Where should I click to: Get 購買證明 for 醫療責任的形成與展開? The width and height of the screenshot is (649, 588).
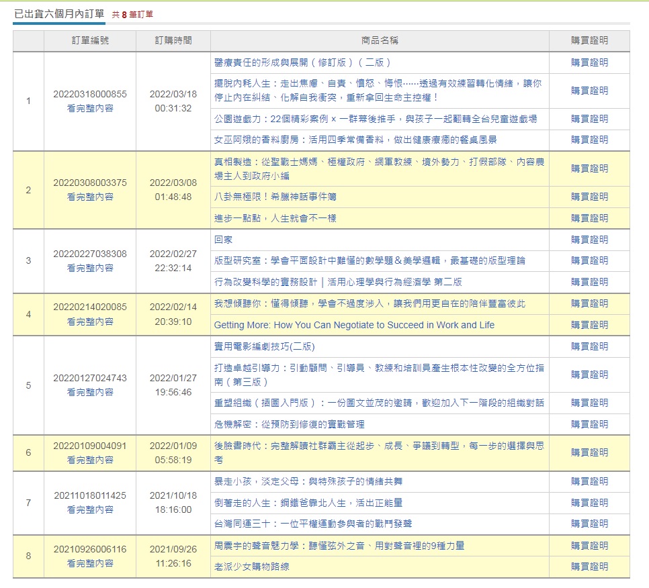tap(589, 62)
